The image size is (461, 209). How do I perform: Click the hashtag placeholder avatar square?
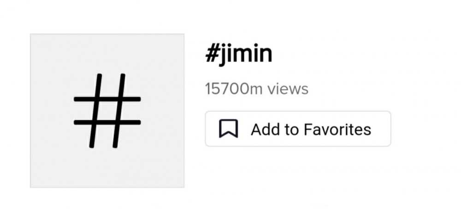point(107,110)
